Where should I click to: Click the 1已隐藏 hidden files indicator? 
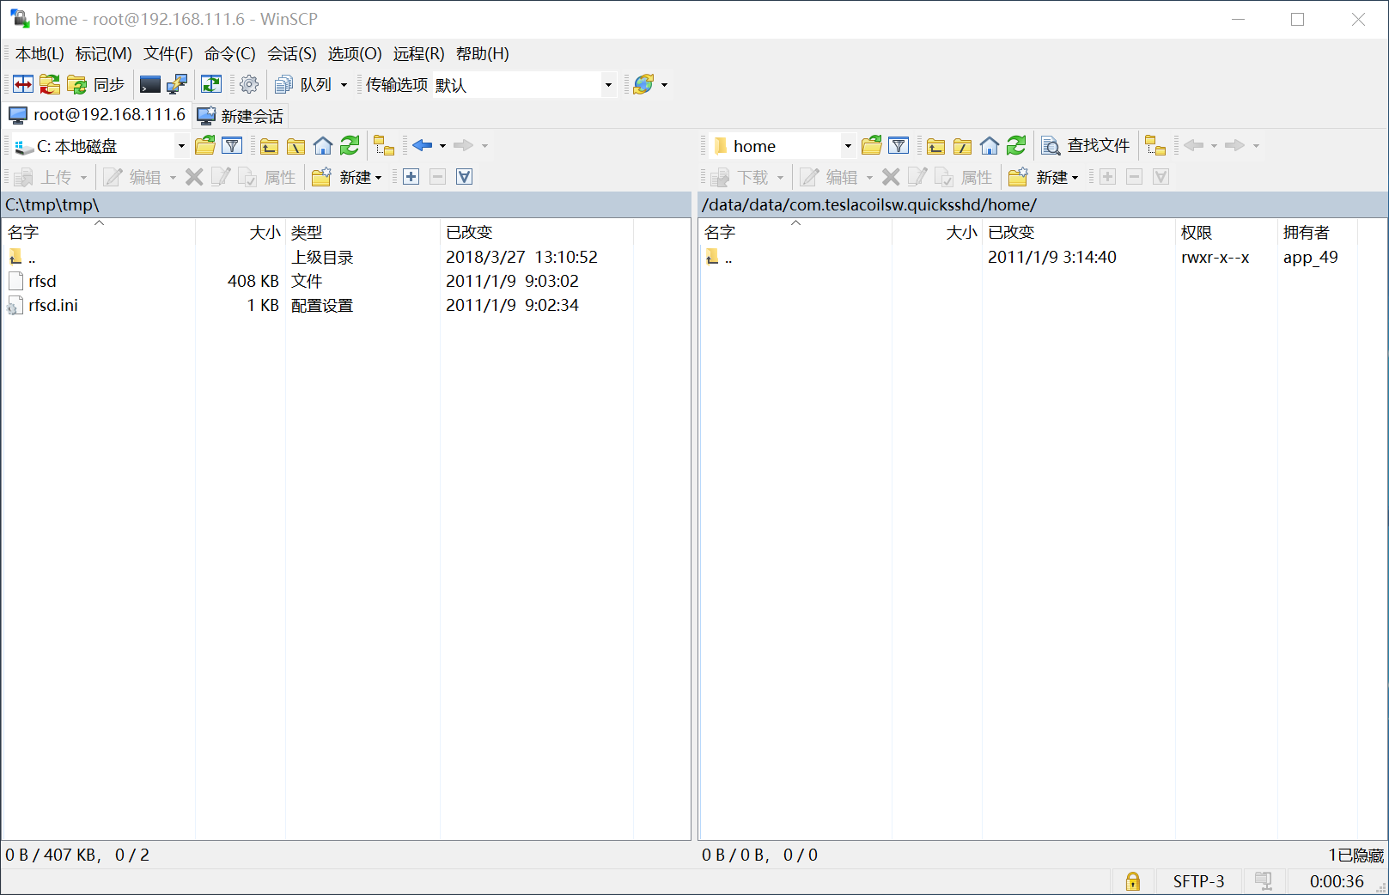(1355, 855)
